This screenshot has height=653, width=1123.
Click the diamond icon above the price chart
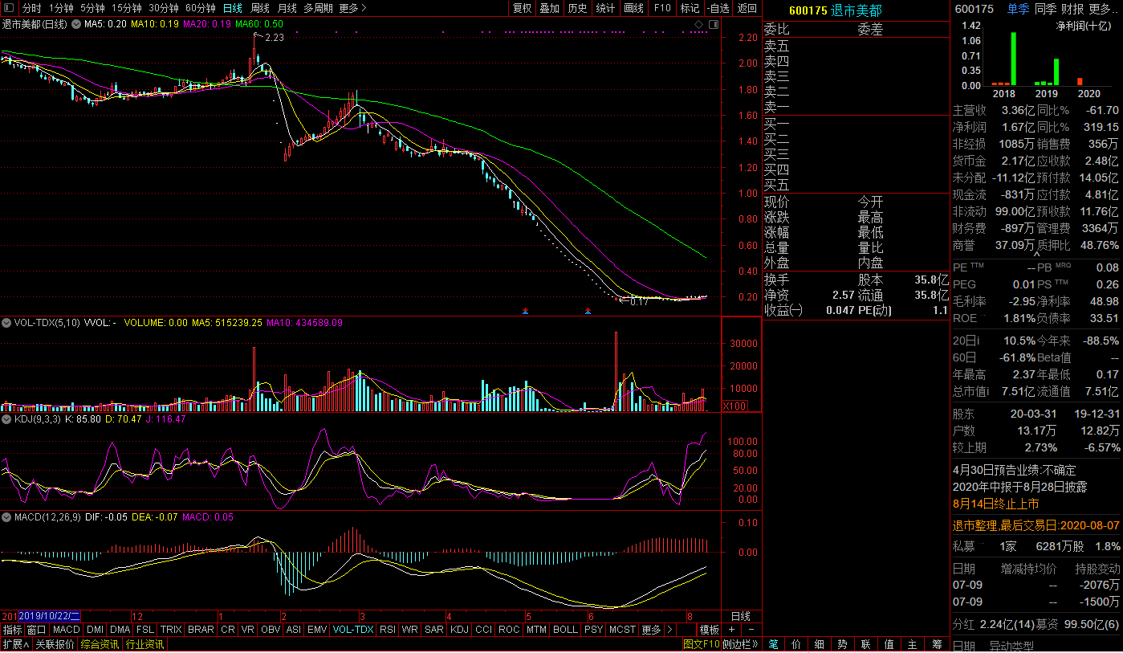[698, 25]
